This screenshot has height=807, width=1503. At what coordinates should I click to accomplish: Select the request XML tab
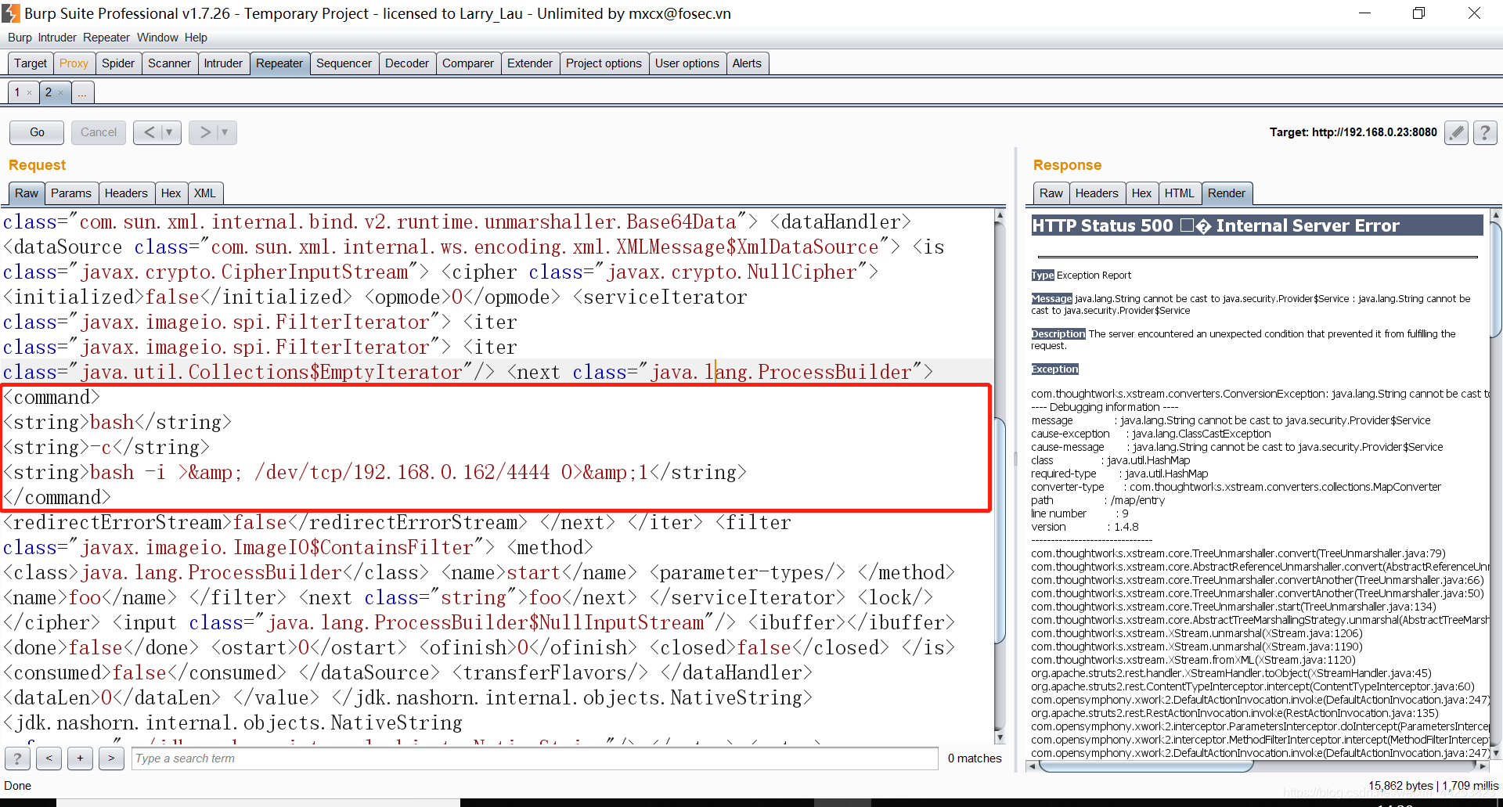tap(205, 193)
